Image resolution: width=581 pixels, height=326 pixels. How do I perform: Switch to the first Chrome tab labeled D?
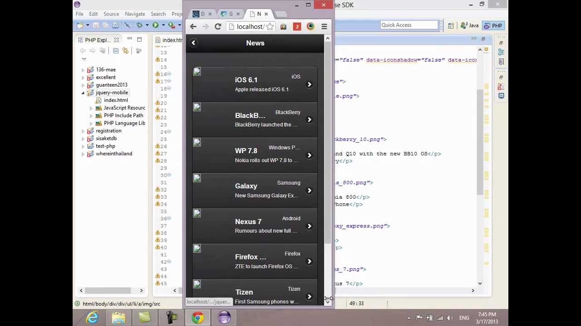(x=202, y=14)
